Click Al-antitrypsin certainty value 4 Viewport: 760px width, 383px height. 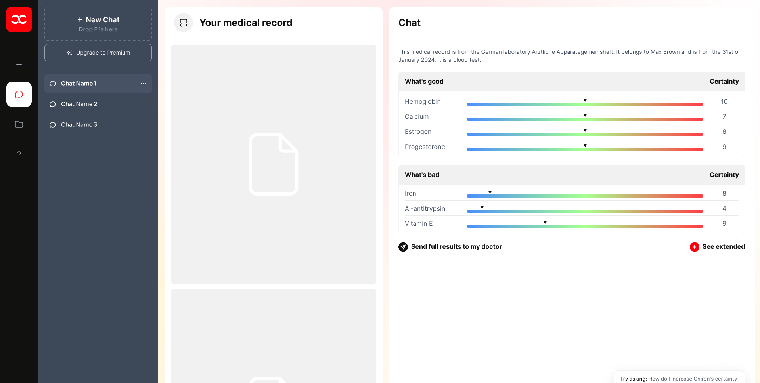pos(724,209)
